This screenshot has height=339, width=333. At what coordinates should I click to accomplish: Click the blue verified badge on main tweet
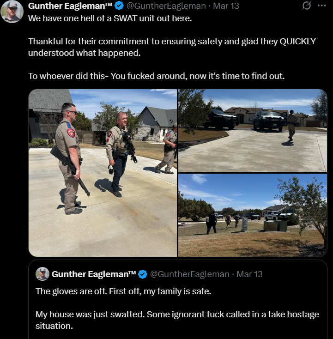coord(119,6)
